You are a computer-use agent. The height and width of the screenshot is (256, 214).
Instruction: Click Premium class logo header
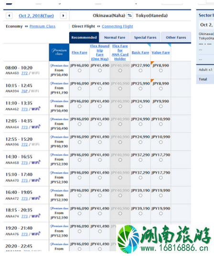click(x=59, y=52)
